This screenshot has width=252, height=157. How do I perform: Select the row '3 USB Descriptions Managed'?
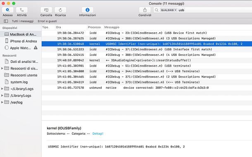[x=147, y=38]
